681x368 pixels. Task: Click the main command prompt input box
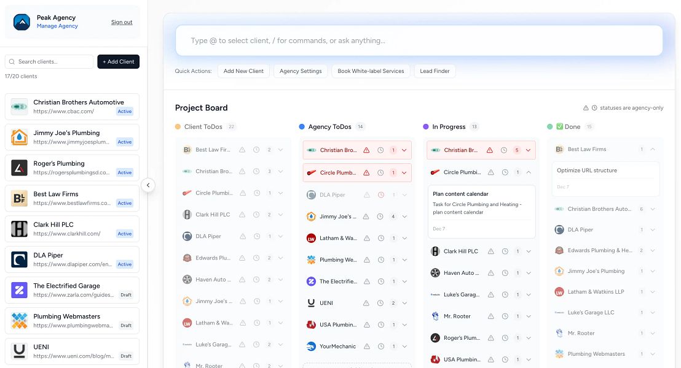tap(419, 40)
